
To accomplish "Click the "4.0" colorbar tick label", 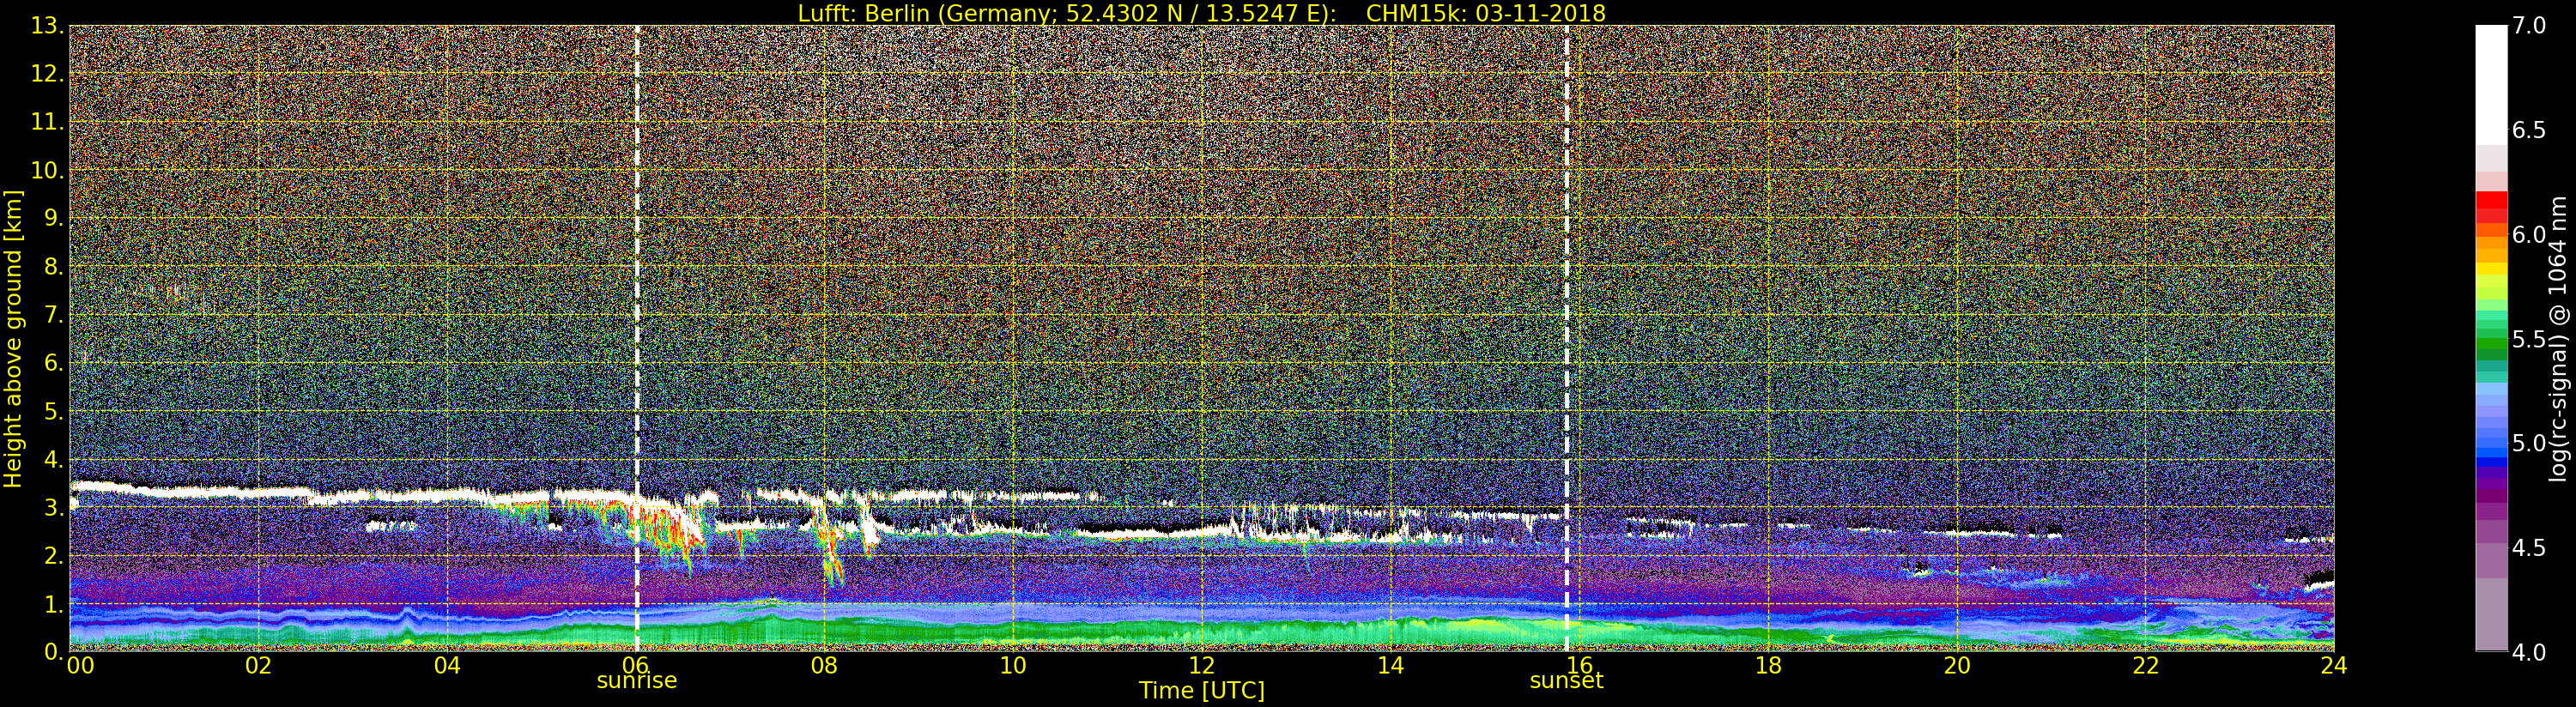I will (2529, 652).
